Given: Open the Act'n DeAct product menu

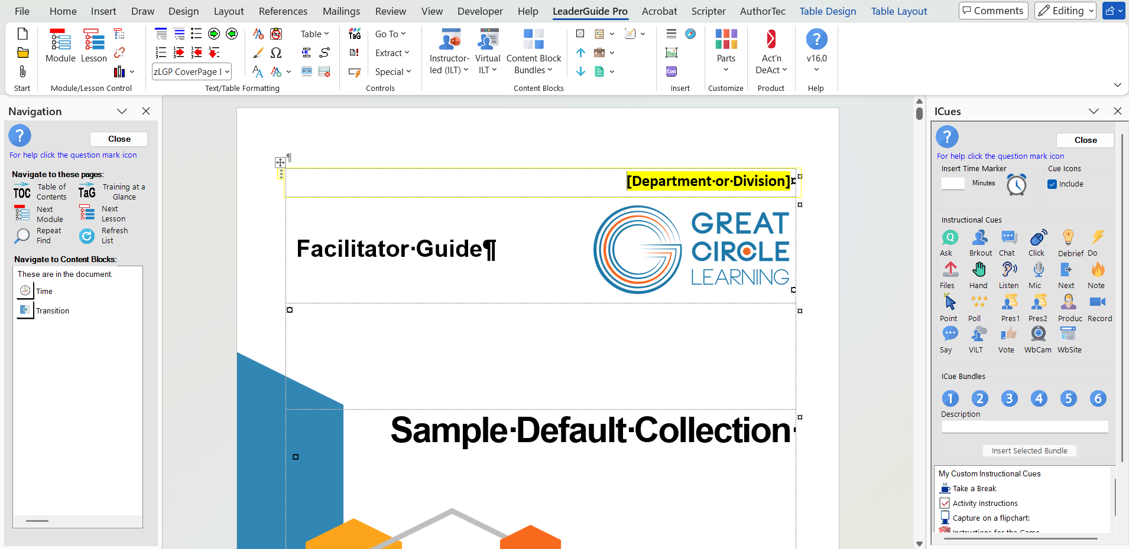Looking at the screenshot, I should (771, 52).
